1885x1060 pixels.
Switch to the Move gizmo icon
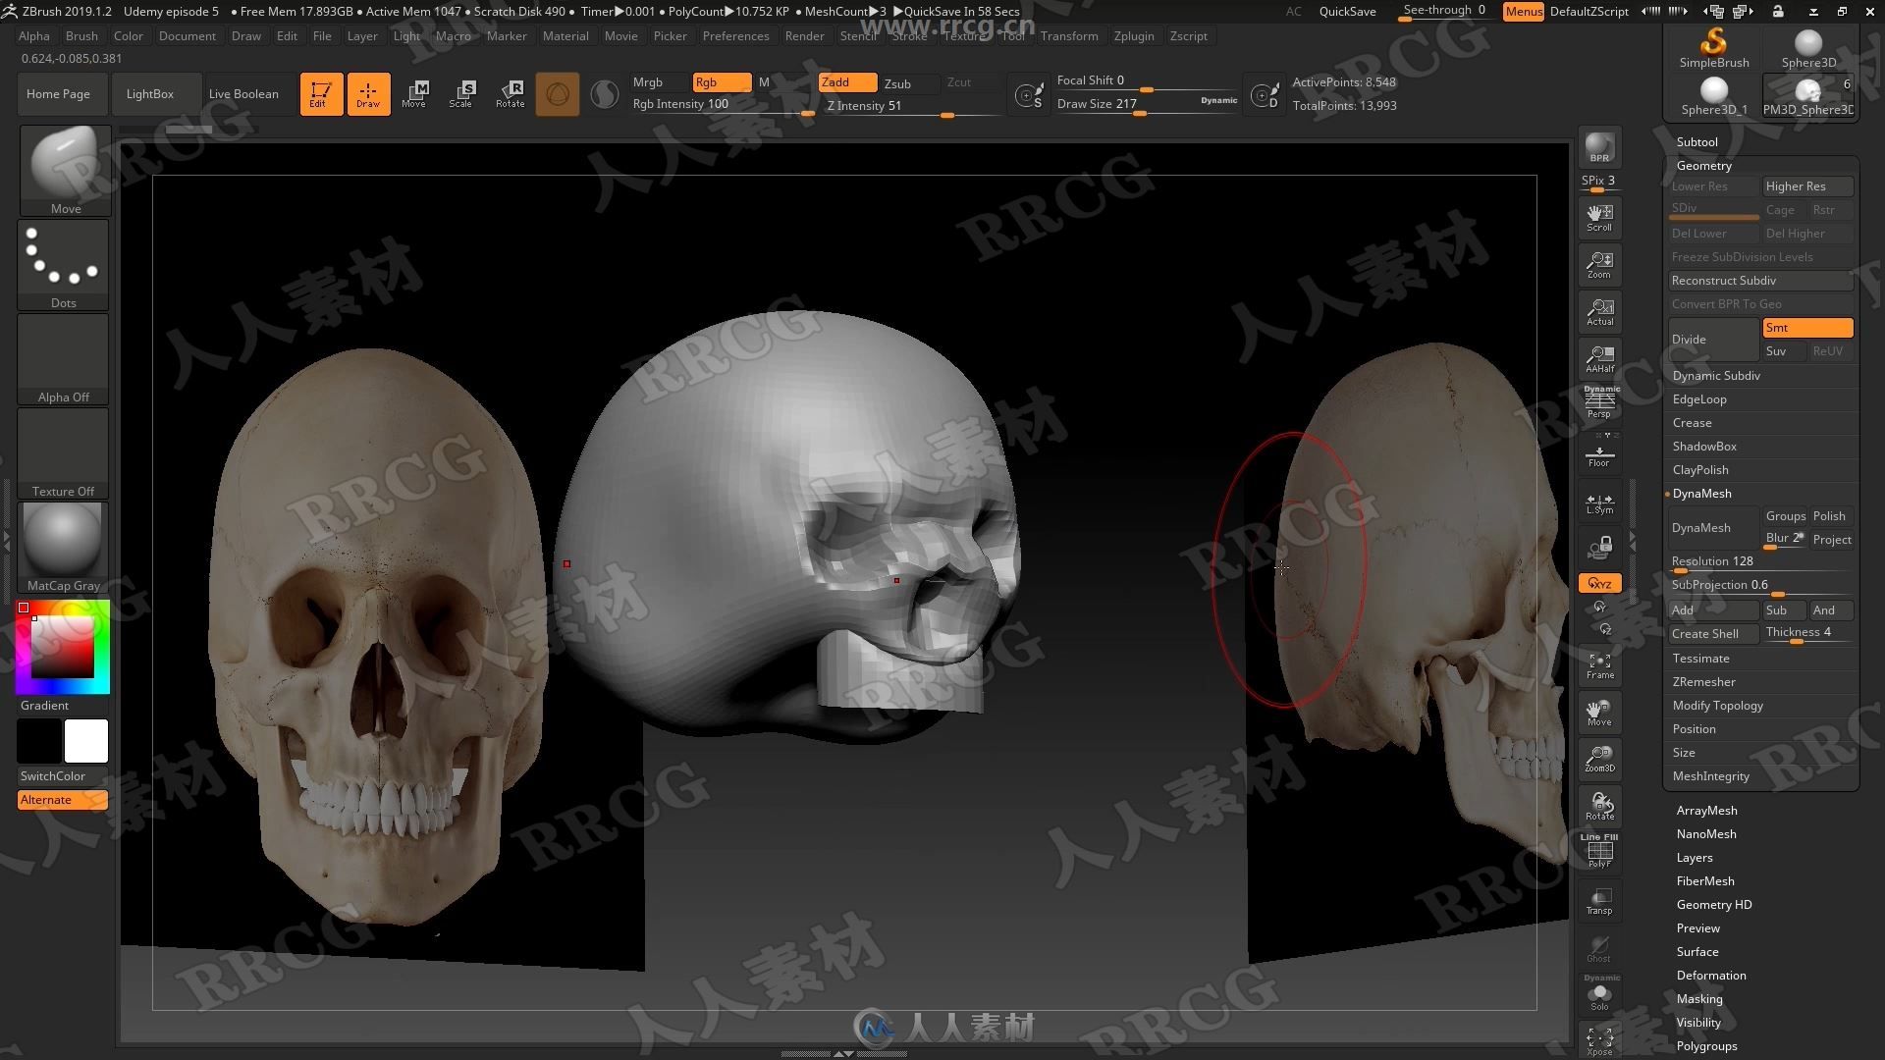(414, 94)
